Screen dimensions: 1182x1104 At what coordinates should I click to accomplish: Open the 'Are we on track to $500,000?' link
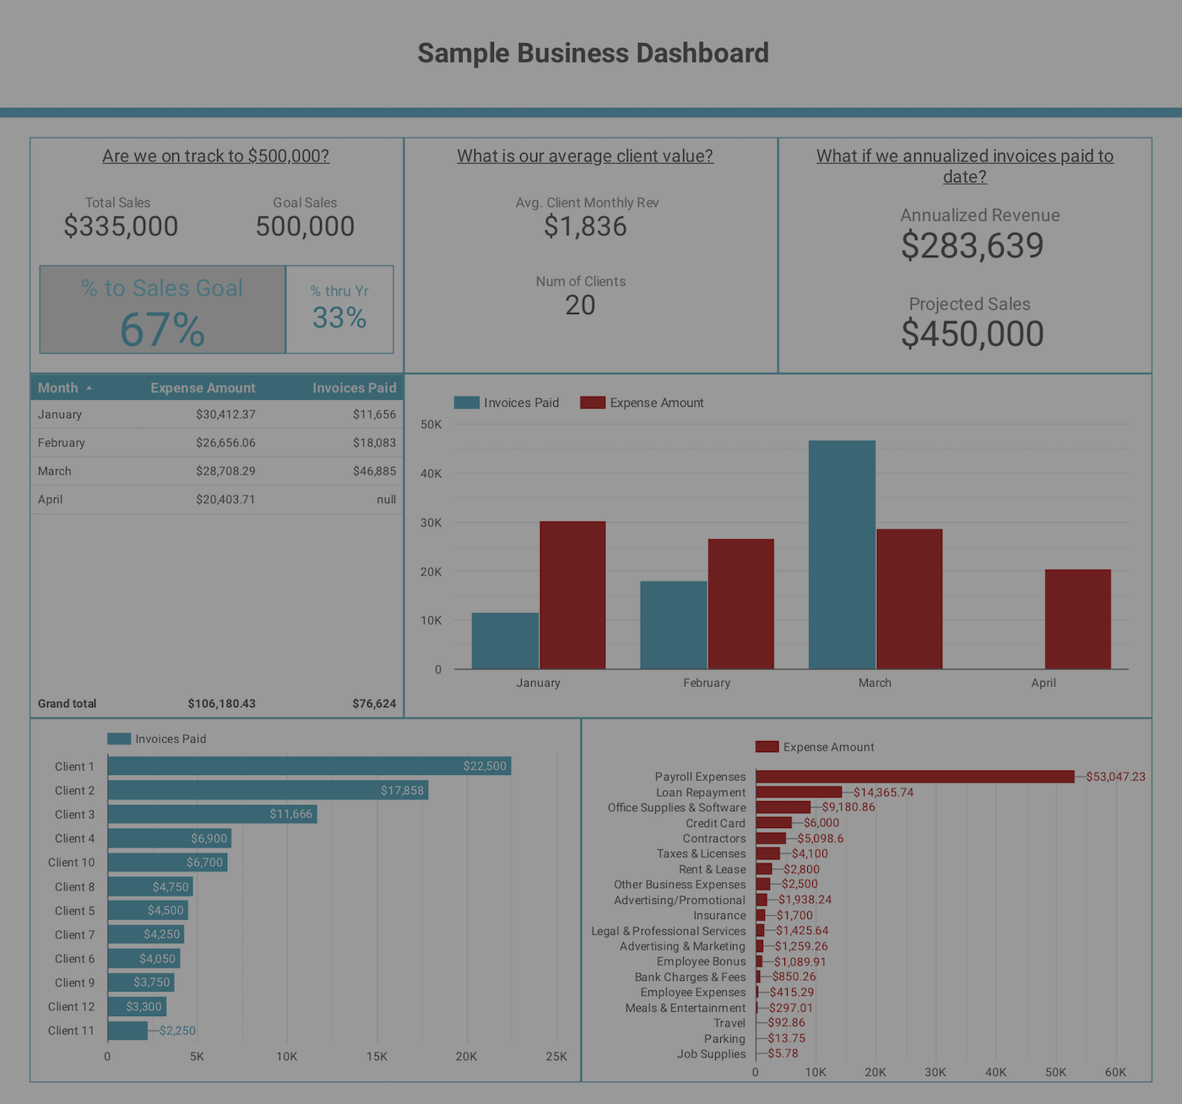pos(216,156)
